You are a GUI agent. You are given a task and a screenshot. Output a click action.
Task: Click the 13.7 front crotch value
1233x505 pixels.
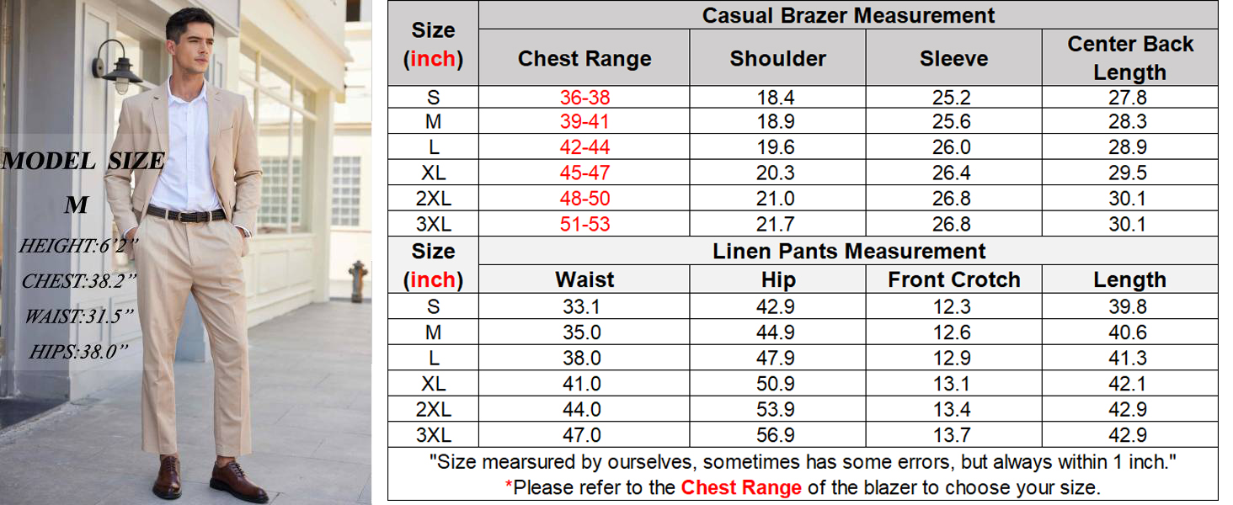(952, 435)
